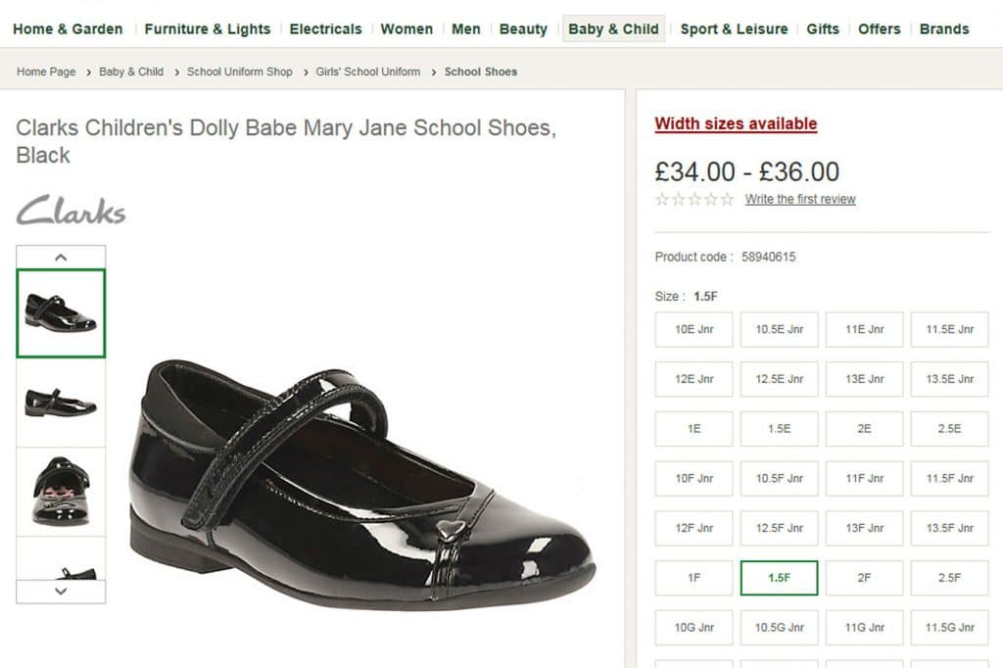
Task: Go to Home Page breadcrumb
Action: pos(46,72)
